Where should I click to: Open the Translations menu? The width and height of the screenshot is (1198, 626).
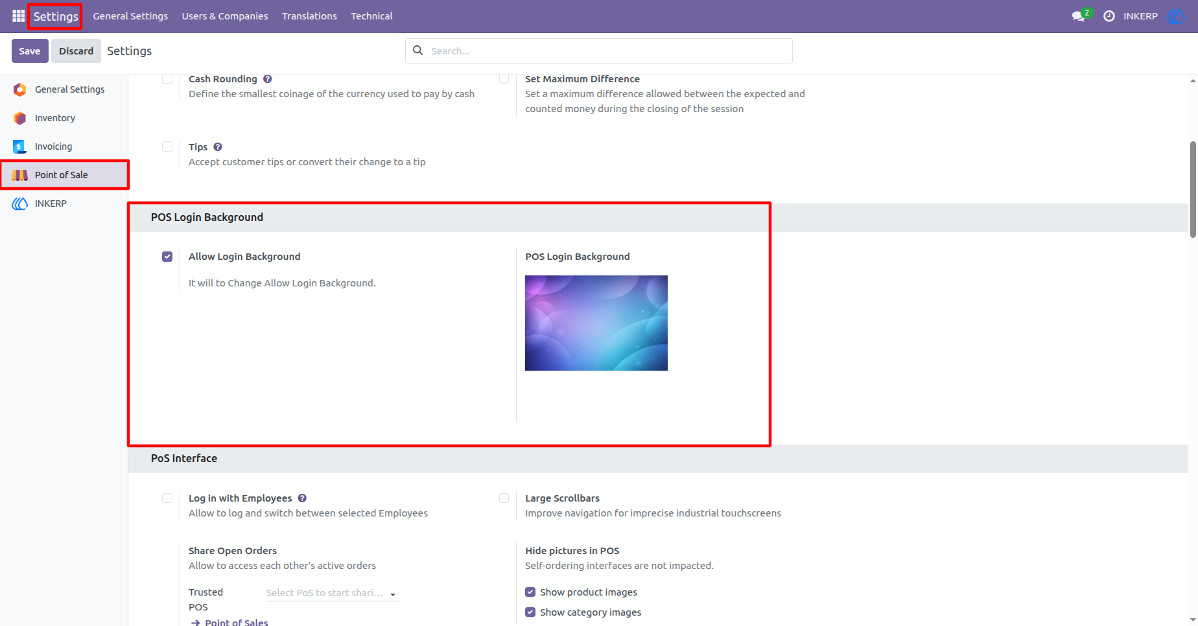tap(309, 16)
